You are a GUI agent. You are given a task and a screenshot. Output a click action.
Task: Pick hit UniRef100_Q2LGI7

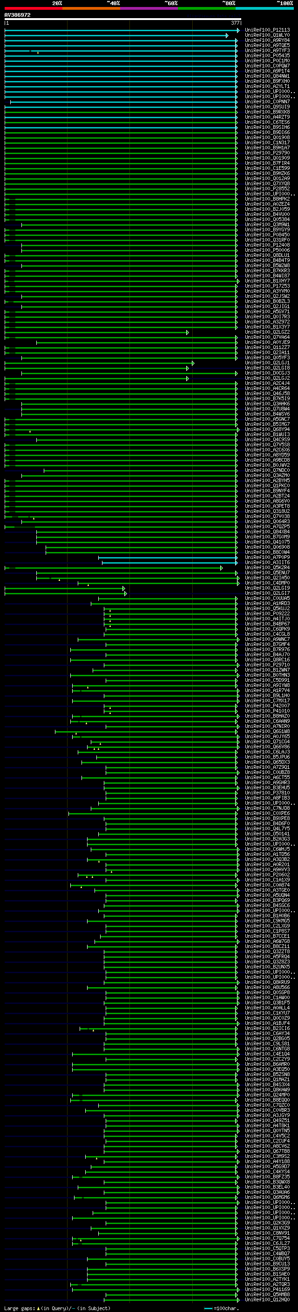(x=267, y=593)
